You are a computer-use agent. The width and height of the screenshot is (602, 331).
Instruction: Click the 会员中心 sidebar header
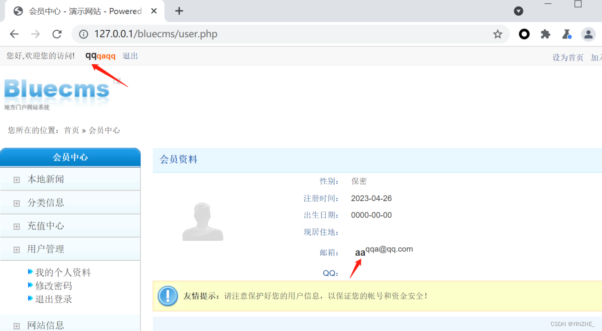pyautogui.click(x=70, y=157)
